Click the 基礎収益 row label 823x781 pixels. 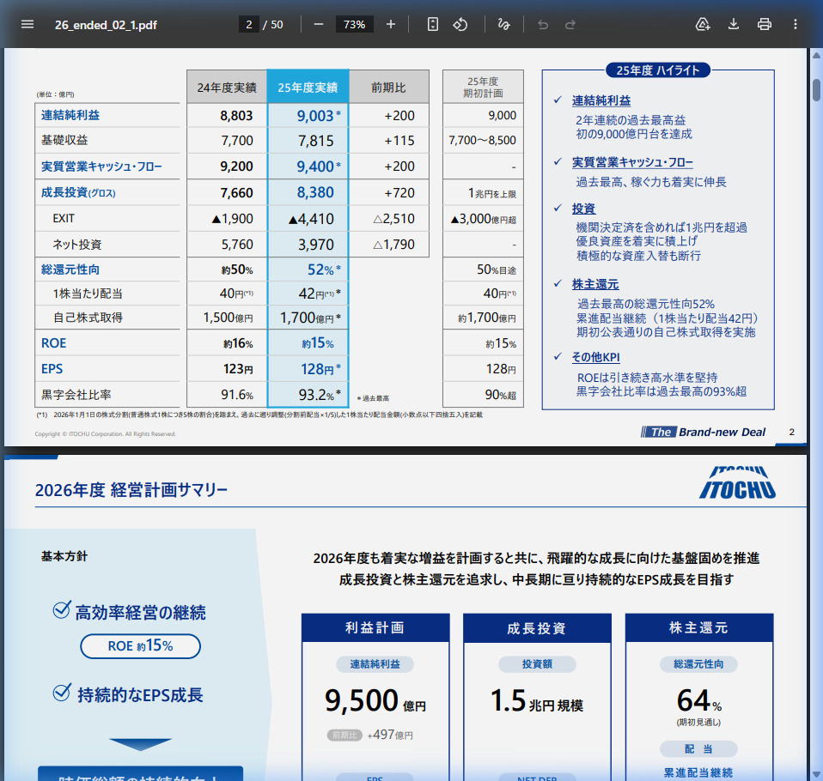(x=64, y=140)
